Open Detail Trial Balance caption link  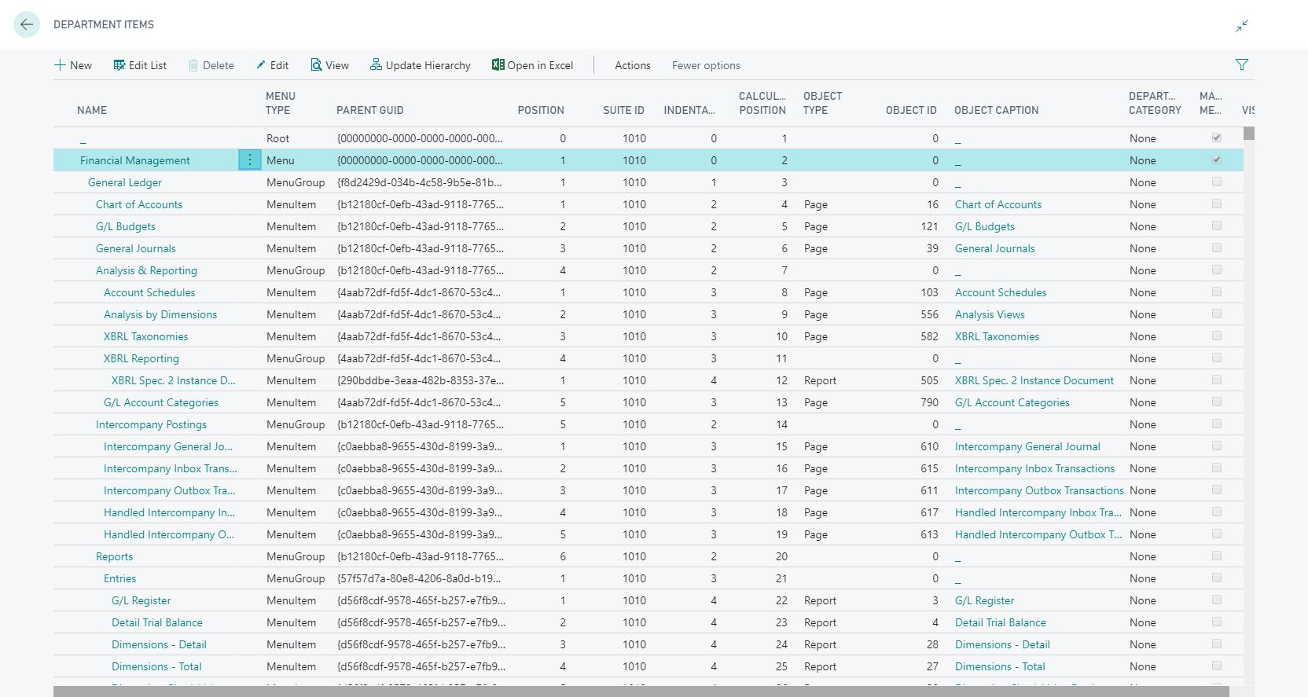pyautogui.click(x=1001, y=622)
